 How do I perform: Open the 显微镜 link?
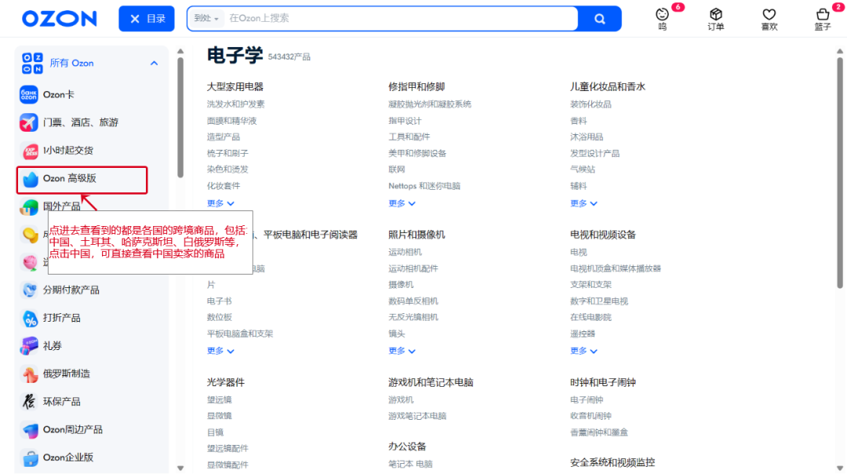219,416
